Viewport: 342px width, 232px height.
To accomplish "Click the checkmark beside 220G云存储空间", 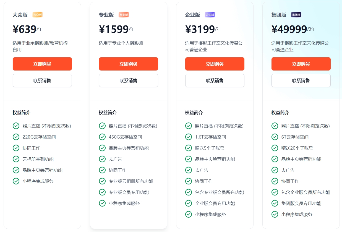I will [16, 137].
